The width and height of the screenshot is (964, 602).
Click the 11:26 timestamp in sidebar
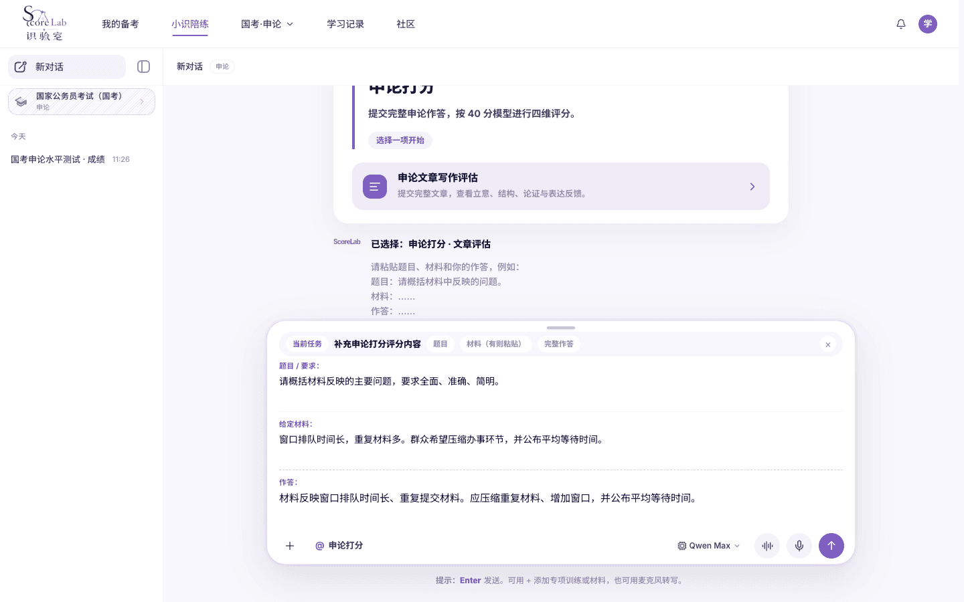[121, 159]
